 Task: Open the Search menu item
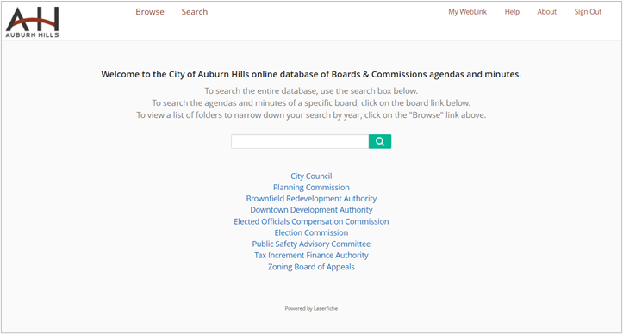pos(195,12)
